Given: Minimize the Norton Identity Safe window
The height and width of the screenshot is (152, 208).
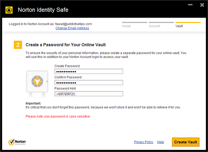Looking at the screenshot, I should tap(190, 5).
